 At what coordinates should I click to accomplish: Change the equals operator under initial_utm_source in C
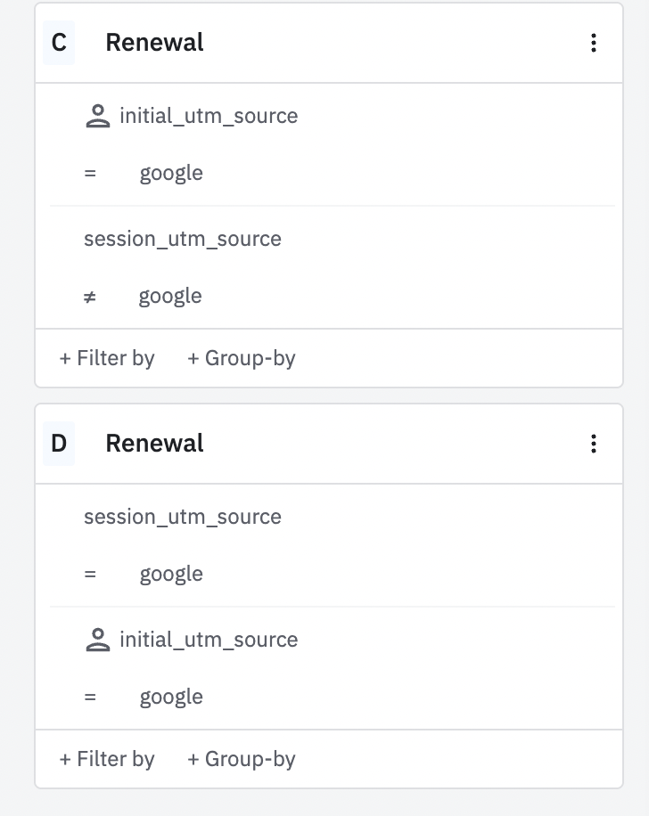(x=90, y=173)
